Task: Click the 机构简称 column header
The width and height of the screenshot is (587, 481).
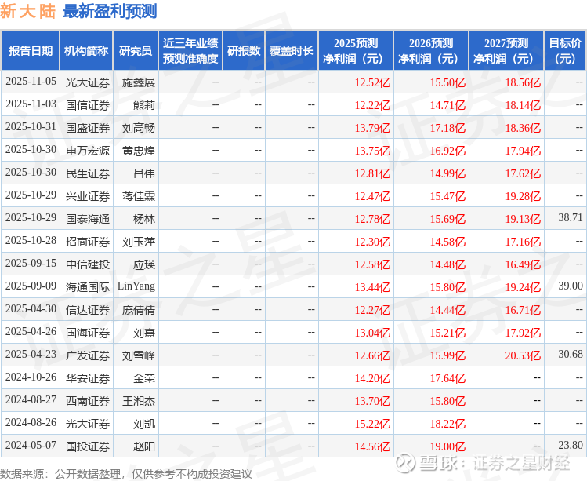Action: point(86,51)
